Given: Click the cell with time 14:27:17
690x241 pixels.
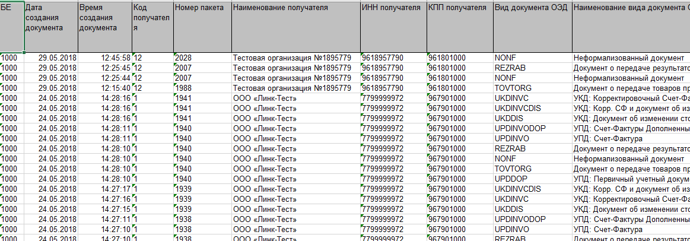Looking at the screenshot, I should pos(105,189).
